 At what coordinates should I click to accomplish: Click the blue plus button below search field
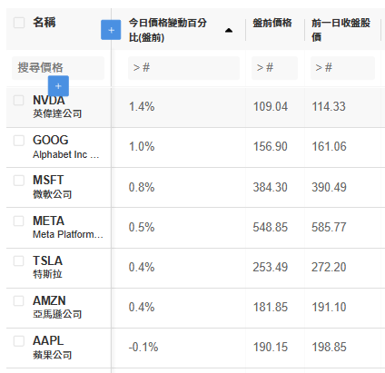pos(58,86)
